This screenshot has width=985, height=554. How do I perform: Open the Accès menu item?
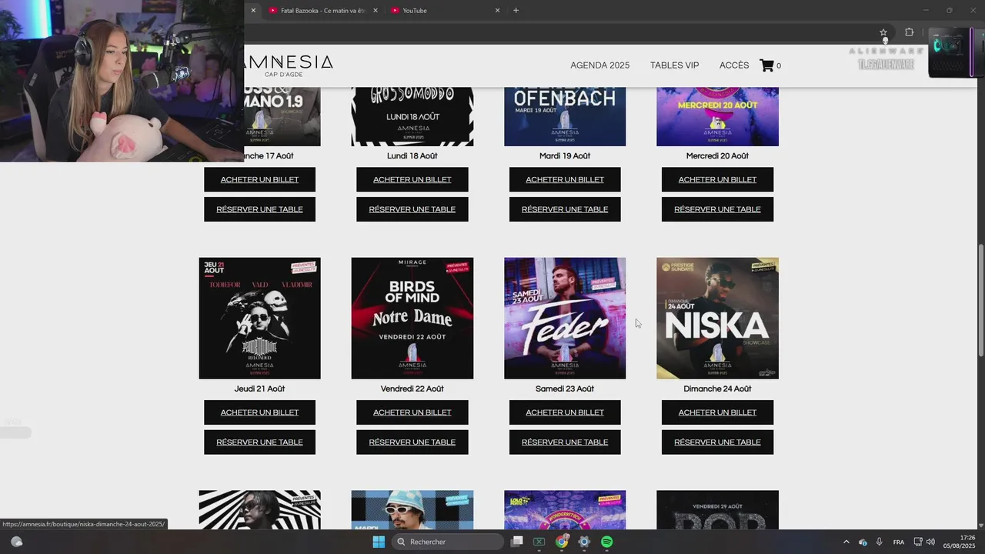733,65
